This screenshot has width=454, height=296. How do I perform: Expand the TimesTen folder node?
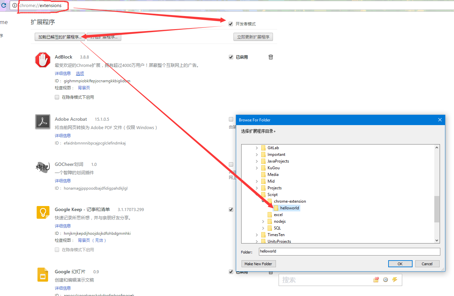pos(257,235)
